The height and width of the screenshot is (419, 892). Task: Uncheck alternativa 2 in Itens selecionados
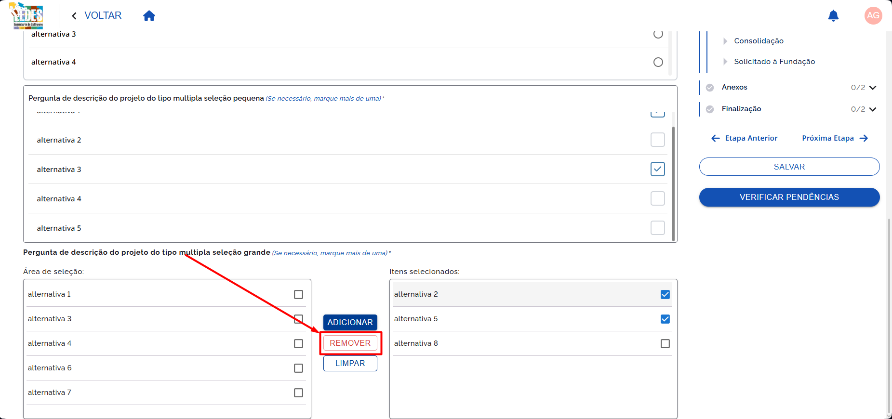(665, 294)
